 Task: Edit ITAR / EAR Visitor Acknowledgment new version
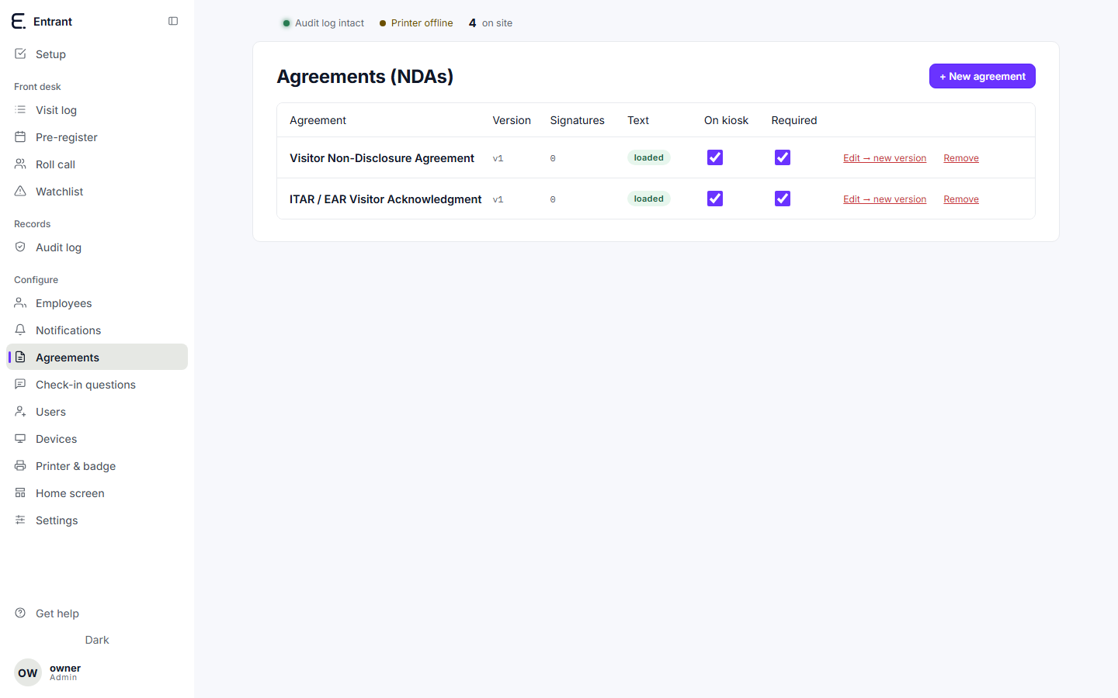coord(884,199)
